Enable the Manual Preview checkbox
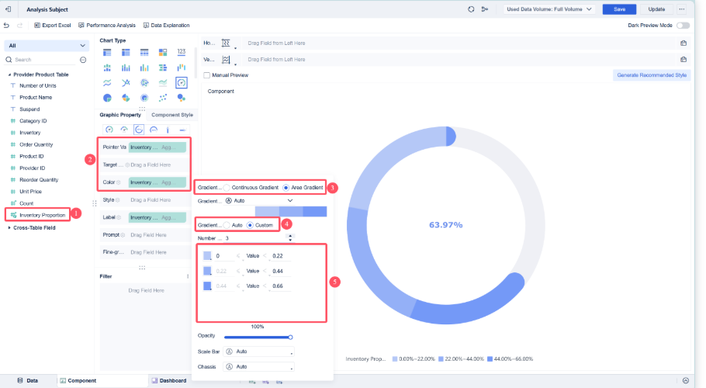 click(206, 75)
